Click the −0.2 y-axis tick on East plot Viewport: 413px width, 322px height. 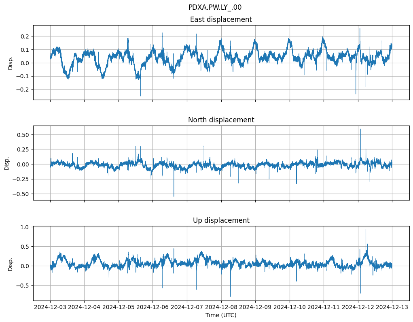point(24,90)
